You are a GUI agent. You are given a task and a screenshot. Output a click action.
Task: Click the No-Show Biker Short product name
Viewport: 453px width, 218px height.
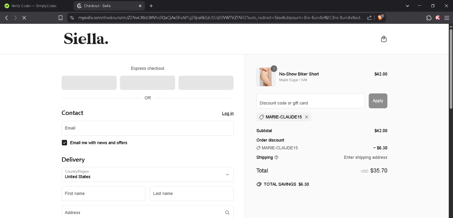coord(299,74)
